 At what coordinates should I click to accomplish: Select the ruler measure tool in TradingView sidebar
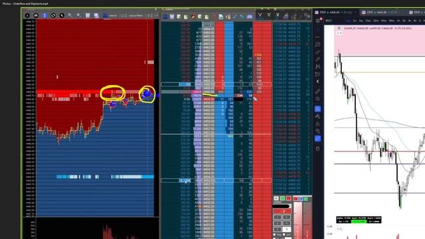pos(317,92)
